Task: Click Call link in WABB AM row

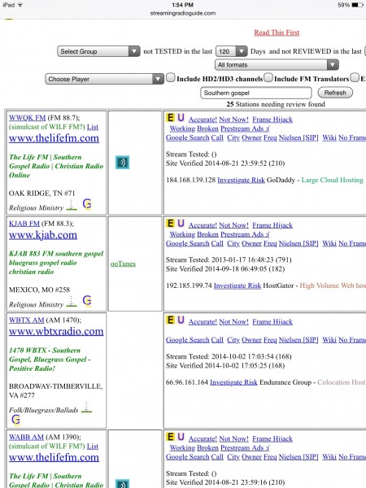Action: coord(217,457)
